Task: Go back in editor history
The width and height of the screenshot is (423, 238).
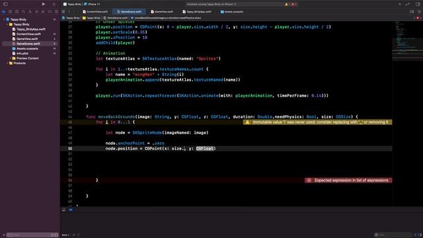Action: 69,12
